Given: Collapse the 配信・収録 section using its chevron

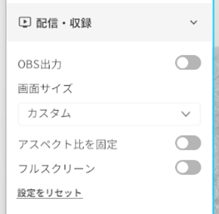Looking at the screenshot, I should [x=193, y=22].
